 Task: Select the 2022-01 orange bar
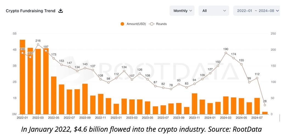coord(22,77)
